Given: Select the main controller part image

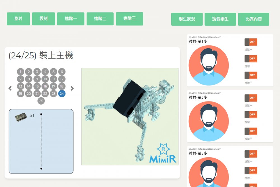Looking at the screenshot, I should coord(21,117).
